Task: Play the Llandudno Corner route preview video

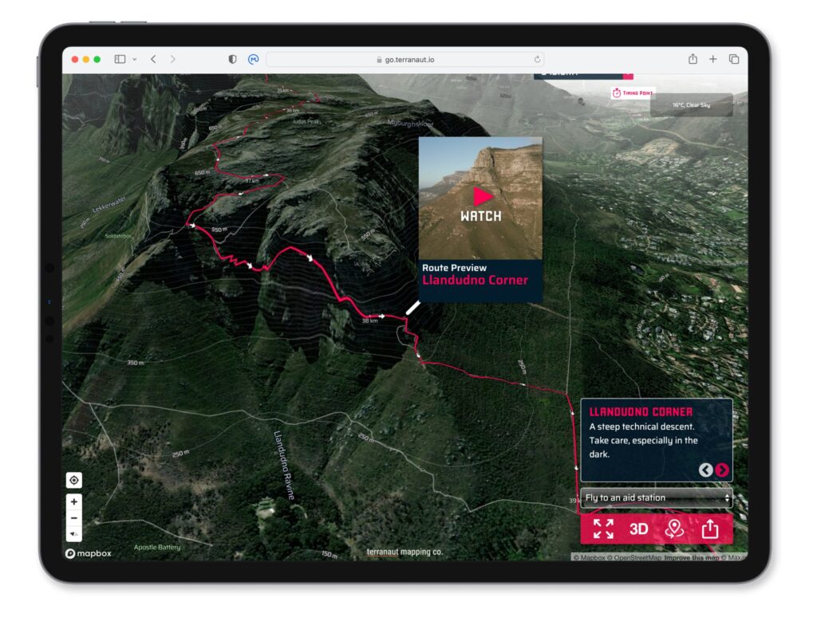Action: [x=482, y=197]
